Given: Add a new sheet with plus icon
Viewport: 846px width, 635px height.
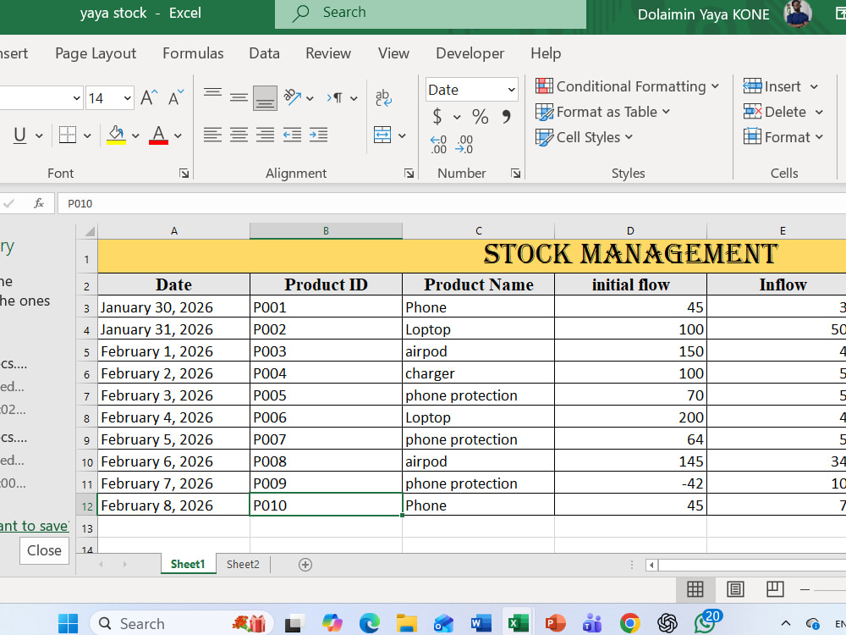Looking at the screenshot, I should (x=305, y=565).
